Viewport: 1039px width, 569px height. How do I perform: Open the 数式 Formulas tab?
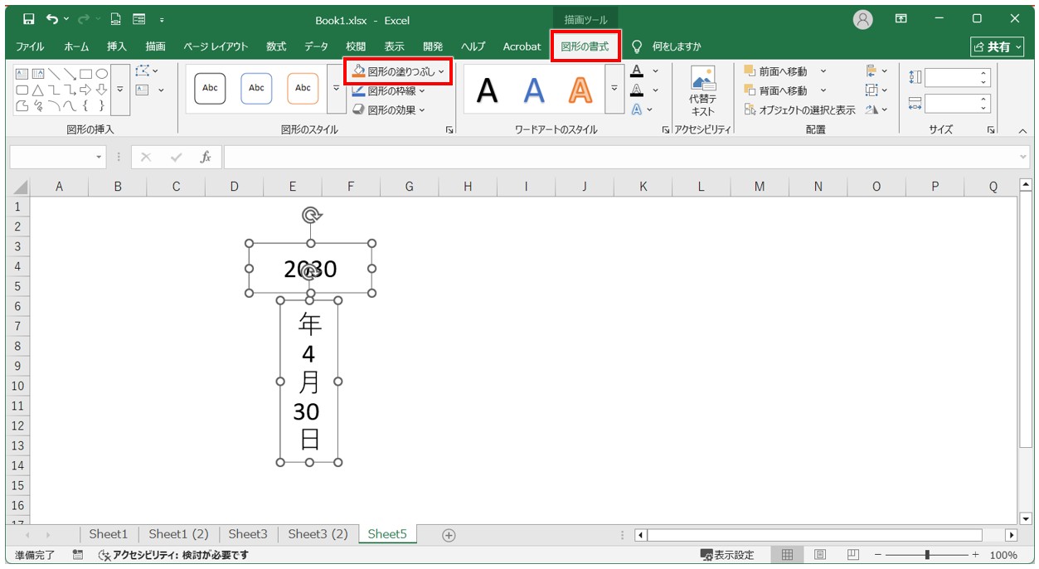(x=276, y=46)
